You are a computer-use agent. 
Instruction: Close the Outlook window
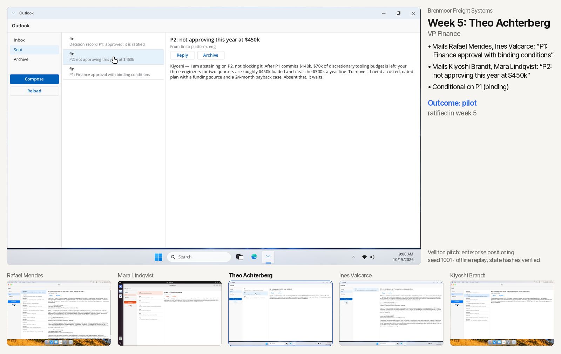pos(413,13)
